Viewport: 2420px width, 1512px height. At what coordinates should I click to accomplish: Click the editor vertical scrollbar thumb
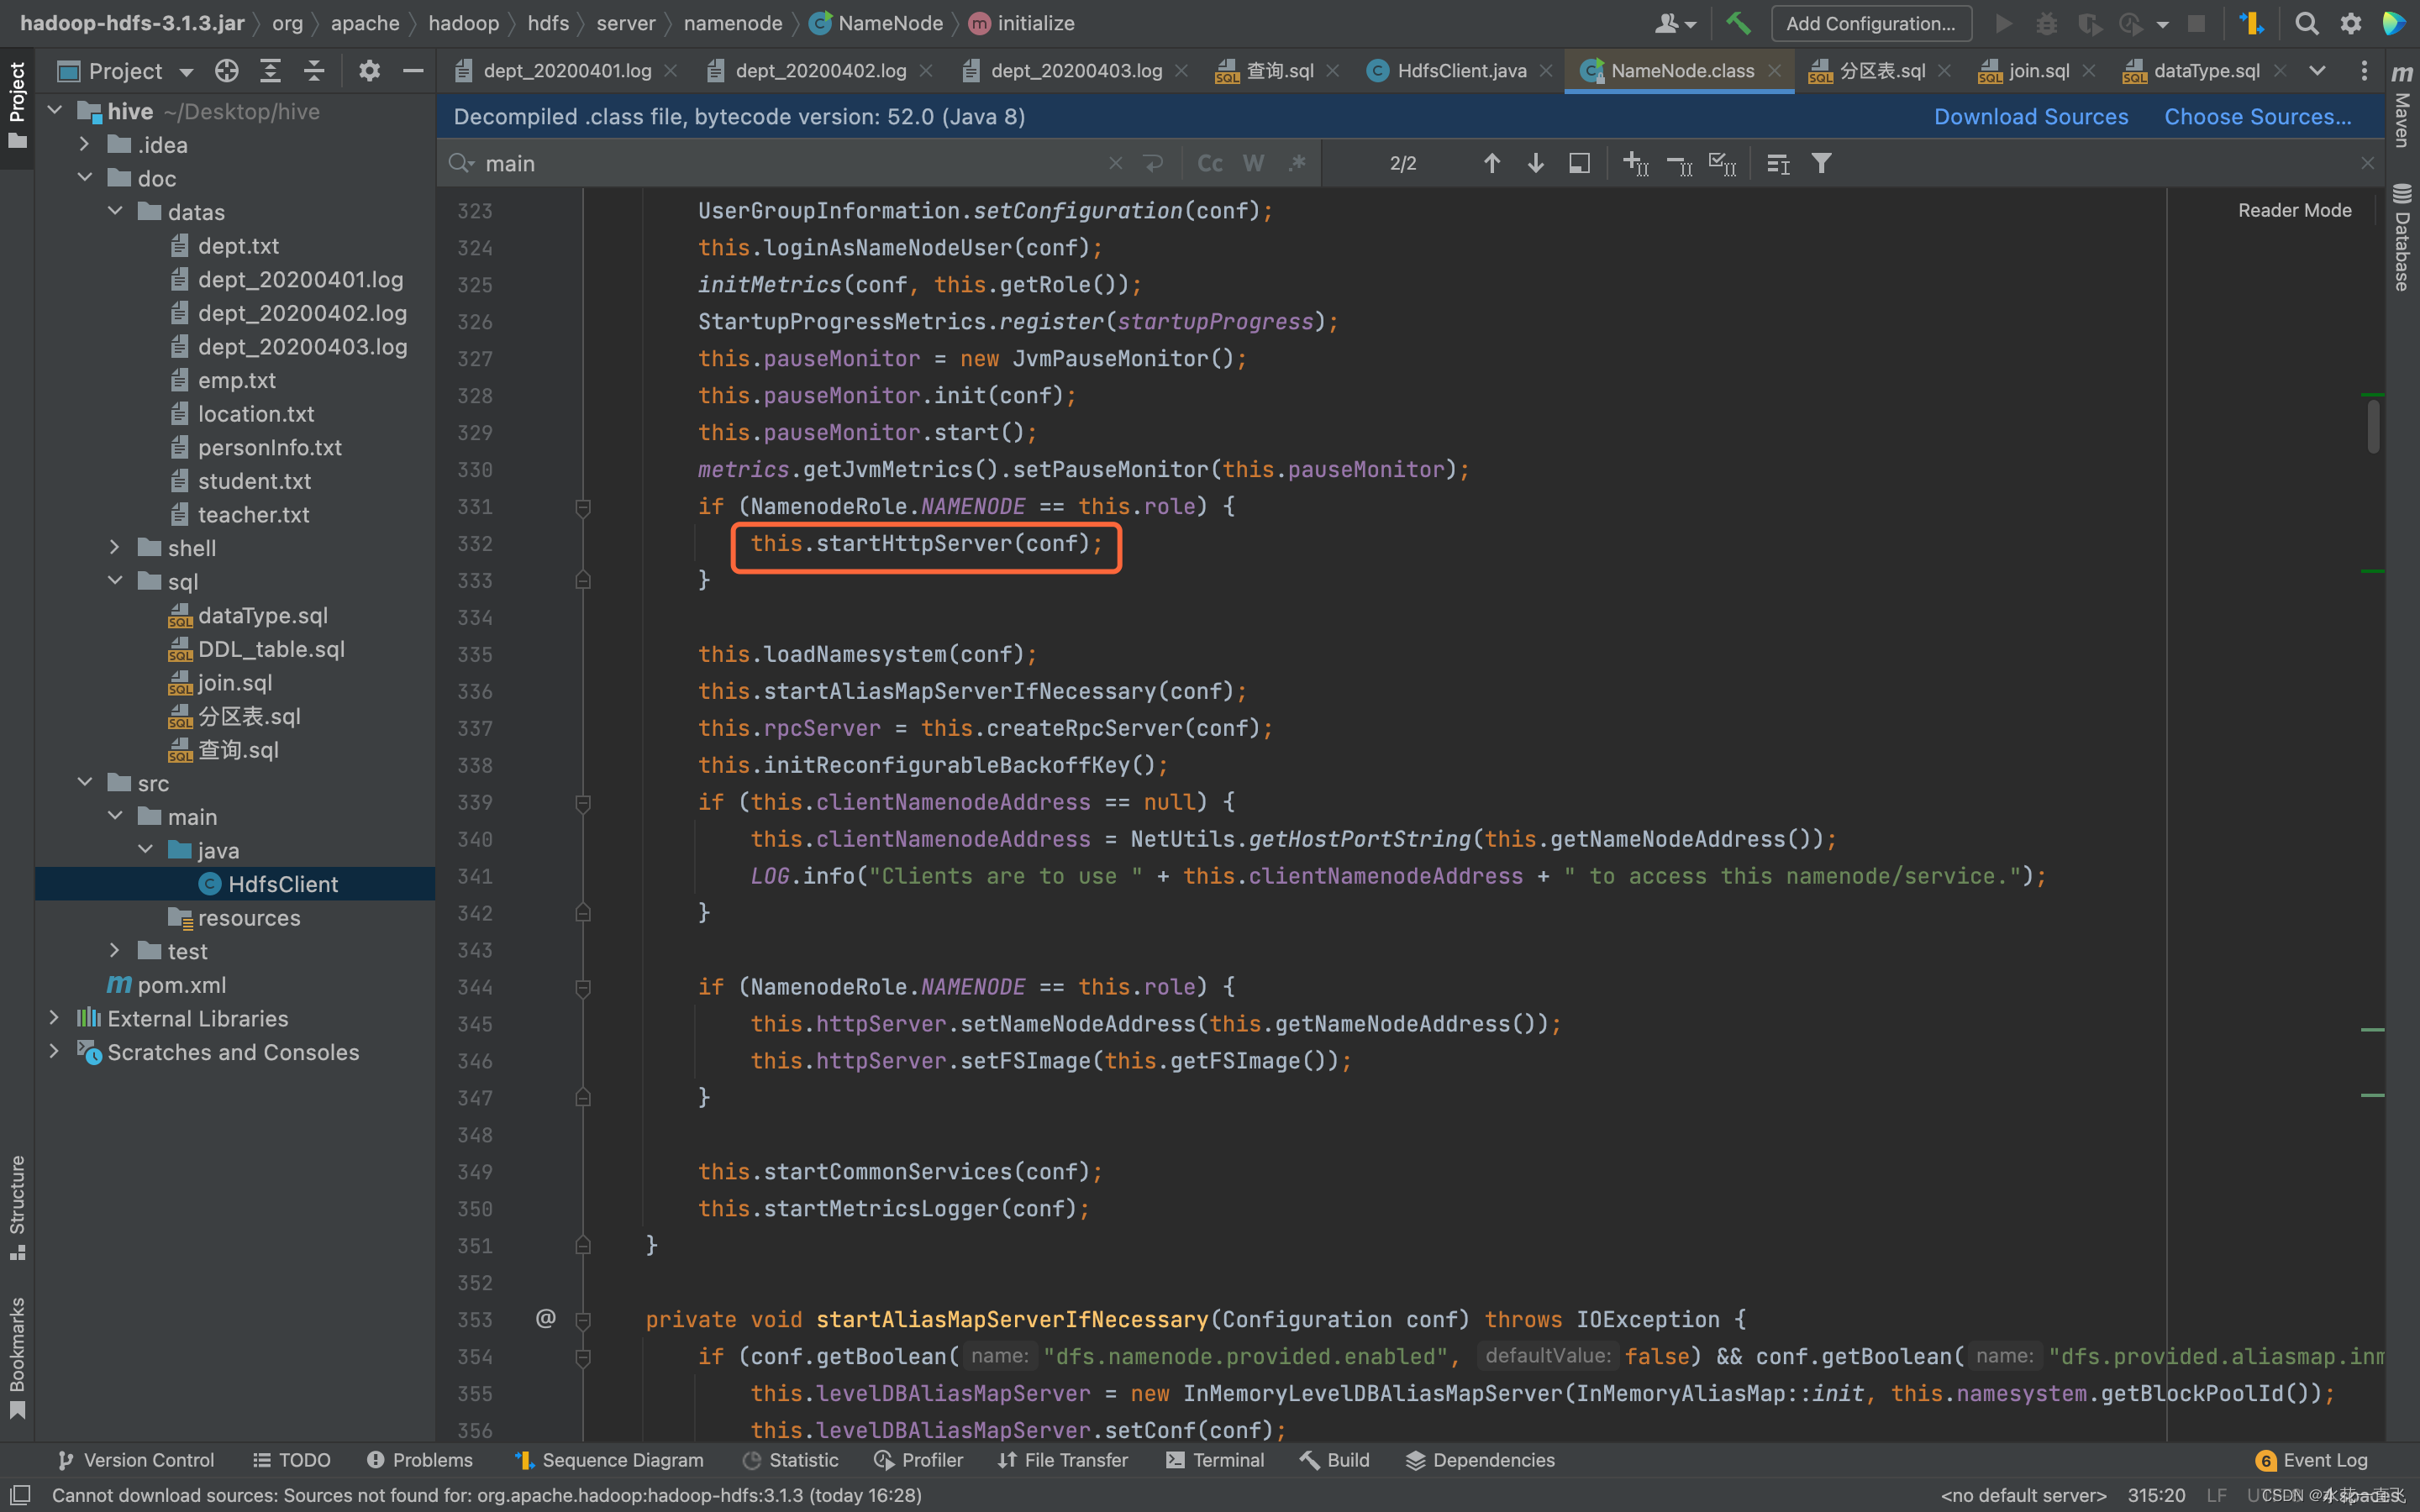pyautogui.click(x=2373, y=426)
